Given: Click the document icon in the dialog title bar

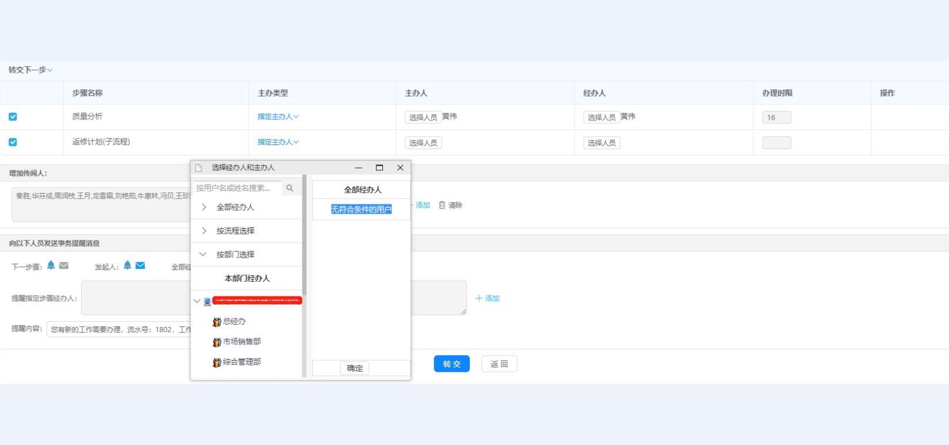Looking at the screenshot, I should [198, 168].
